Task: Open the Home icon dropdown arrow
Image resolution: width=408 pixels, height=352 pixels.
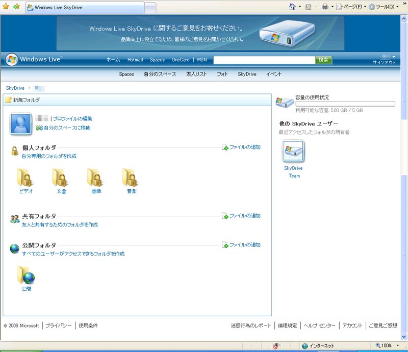Action: 300,7
